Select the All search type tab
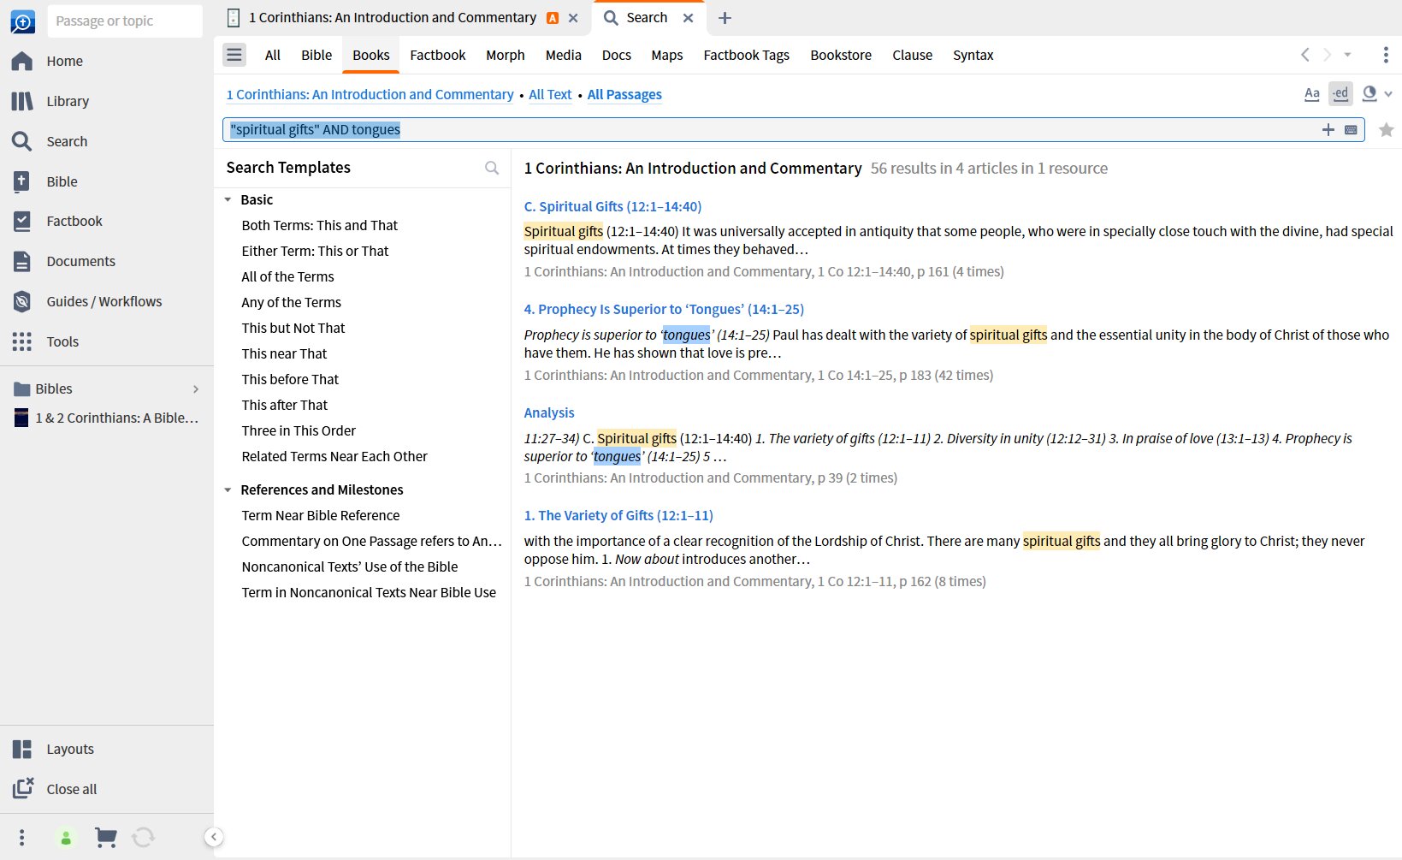Image resolution: width=1402 pixels, height=860 pixels. pyautogui.click(x=273, y=55)
